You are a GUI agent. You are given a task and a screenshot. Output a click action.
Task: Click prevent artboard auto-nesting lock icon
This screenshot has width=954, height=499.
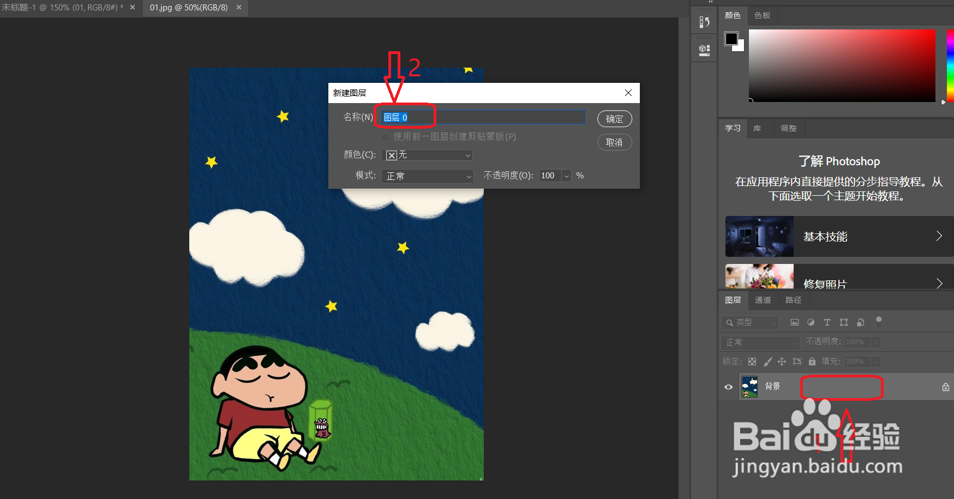tap(797, 362)
